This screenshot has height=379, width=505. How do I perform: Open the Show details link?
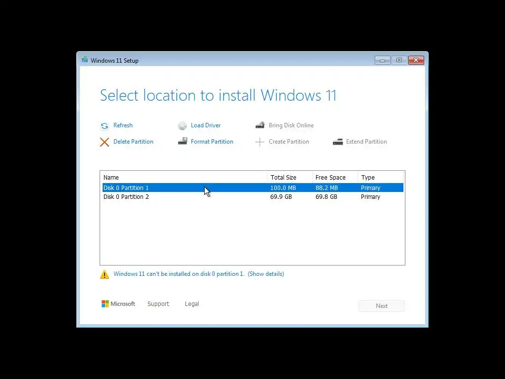[266, 273]
